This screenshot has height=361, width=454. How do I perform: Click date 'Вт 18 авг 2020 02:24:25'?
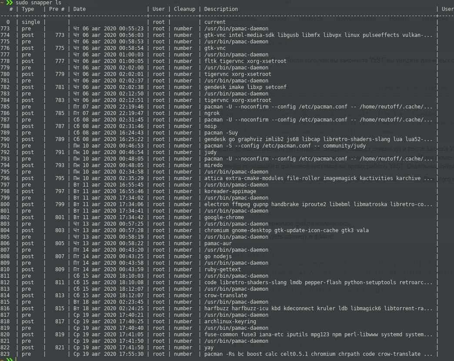tap(108, 308)
